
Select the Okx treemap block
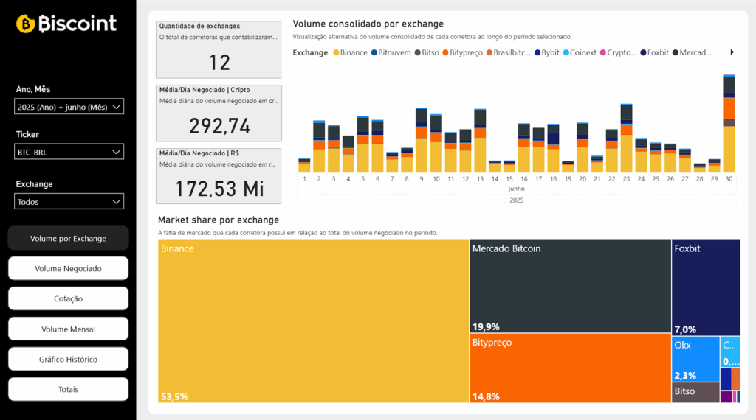(x=695, y=359)
